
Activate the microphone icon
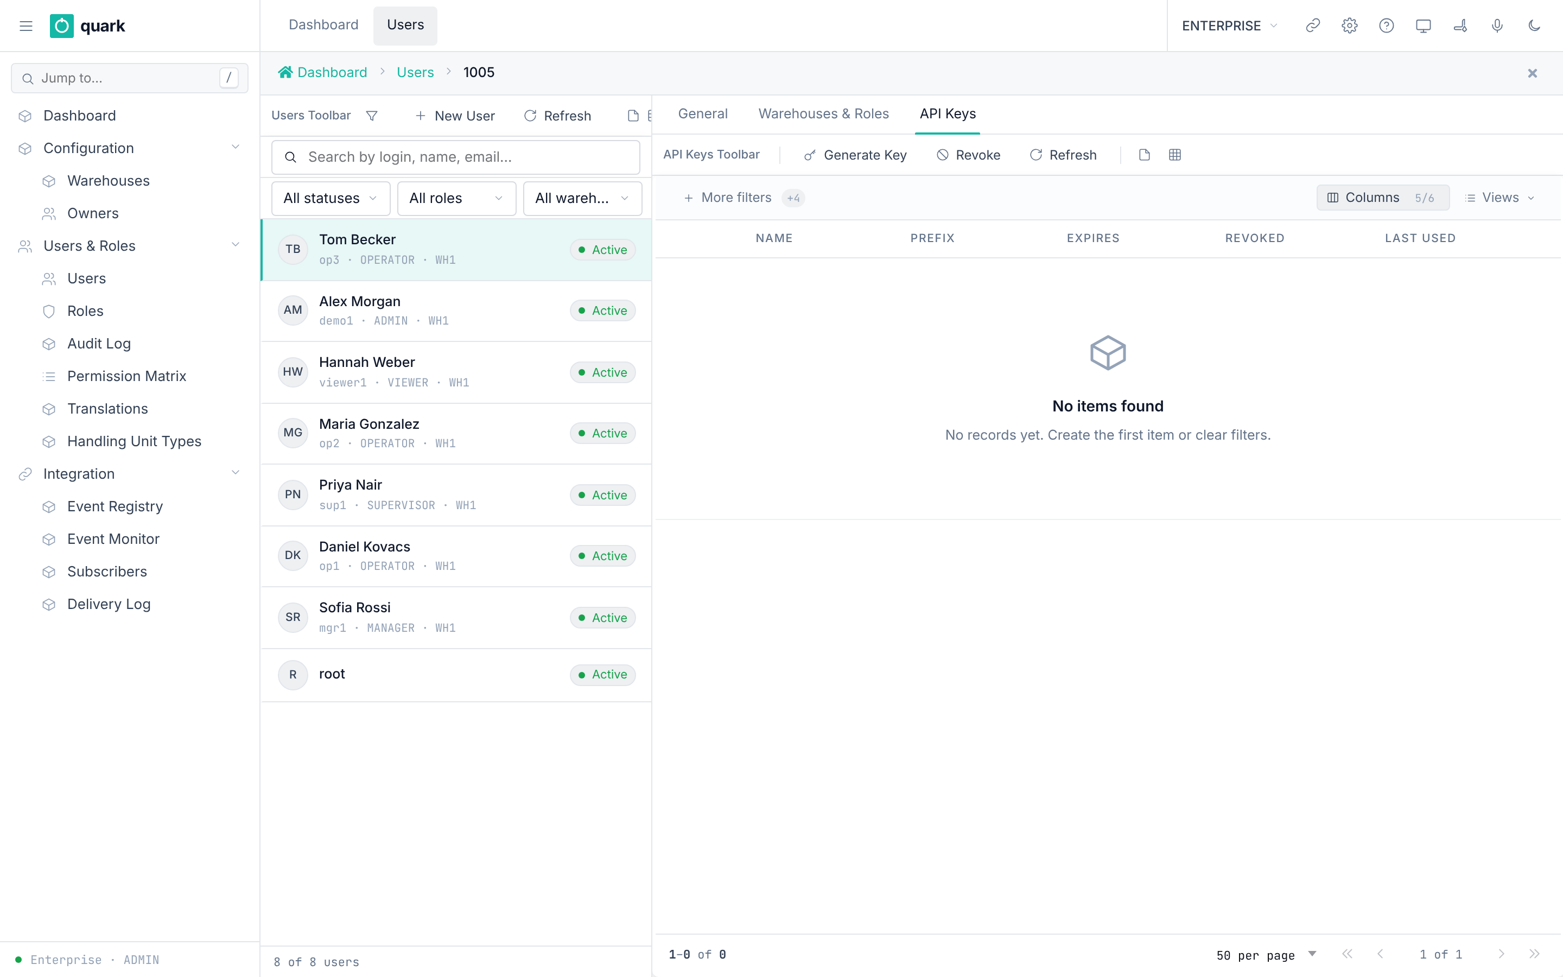pyautogui.click(x=1496, y=26)
